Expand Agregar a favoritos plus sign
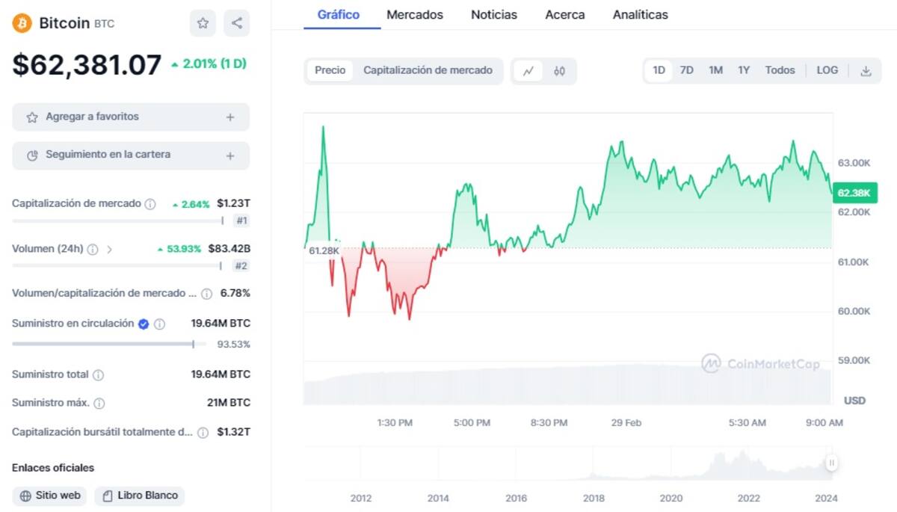Screen dimensions: 897x512 (230, 117)
